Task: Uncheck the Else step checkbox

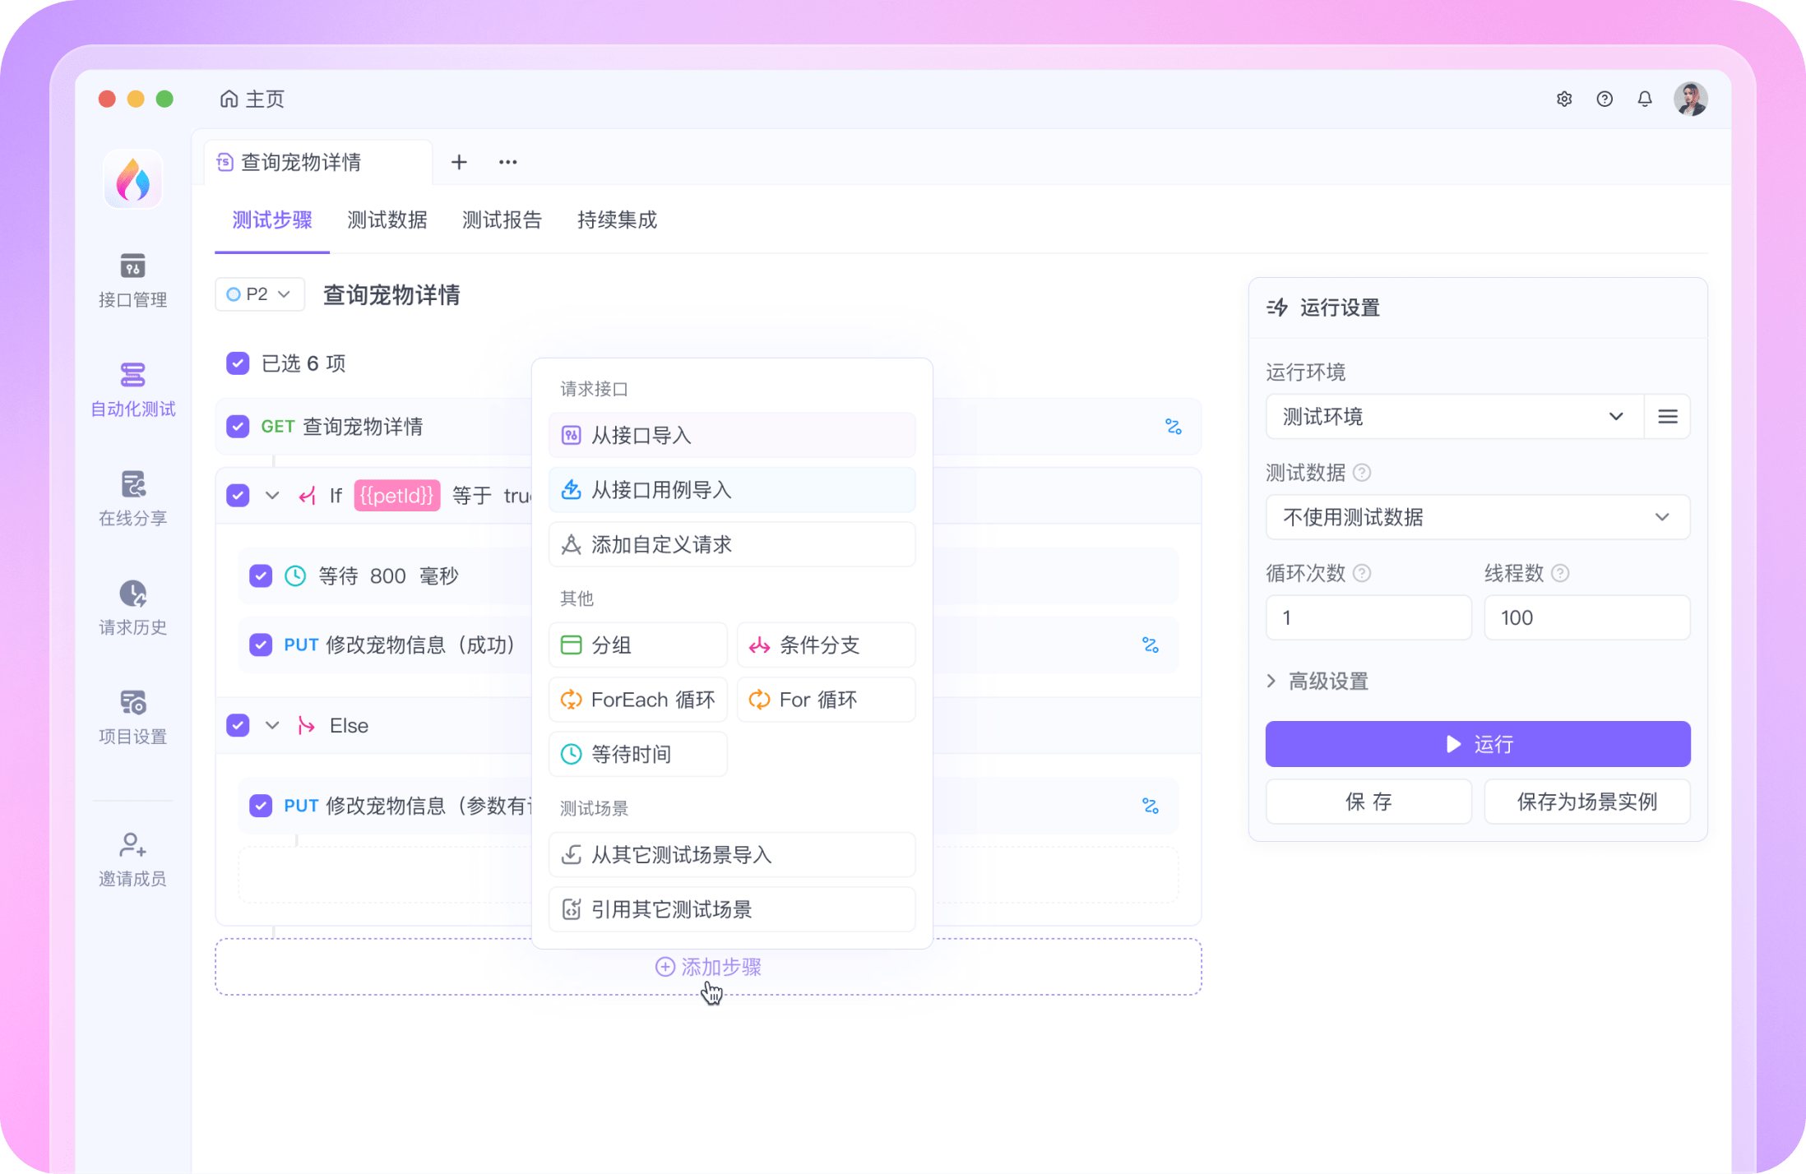Action: 238,725
